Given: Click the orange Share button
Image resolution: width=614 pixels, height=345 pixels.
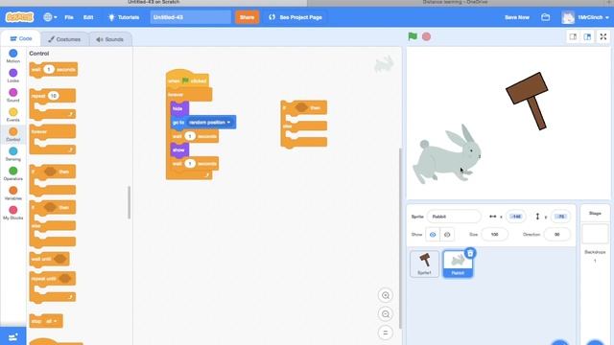Looking at the screenshot, I should [247, 17].
